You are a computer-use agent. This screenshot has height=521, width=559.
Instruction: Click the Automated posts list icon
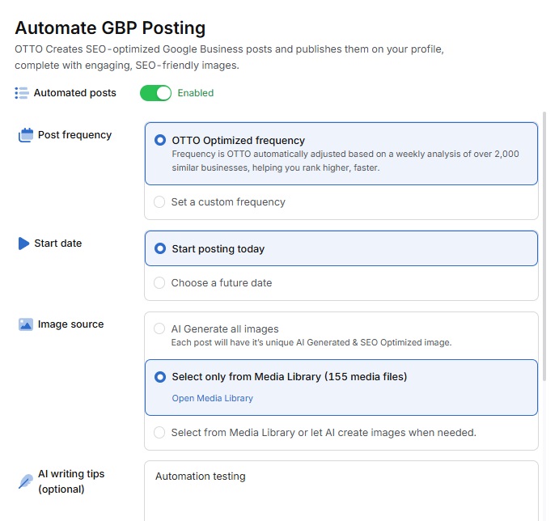pyautogui.click(x=22, y=93)
